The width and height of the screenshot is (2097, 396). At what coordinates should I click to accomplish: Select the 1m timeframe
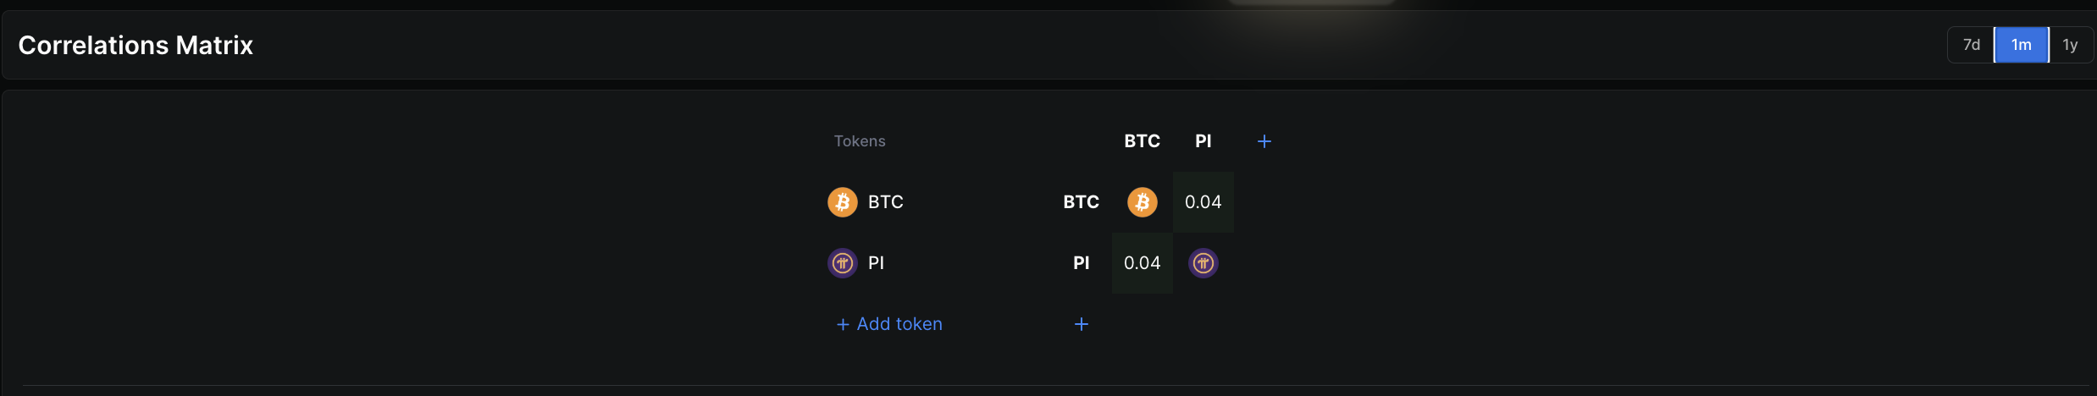2021,45
